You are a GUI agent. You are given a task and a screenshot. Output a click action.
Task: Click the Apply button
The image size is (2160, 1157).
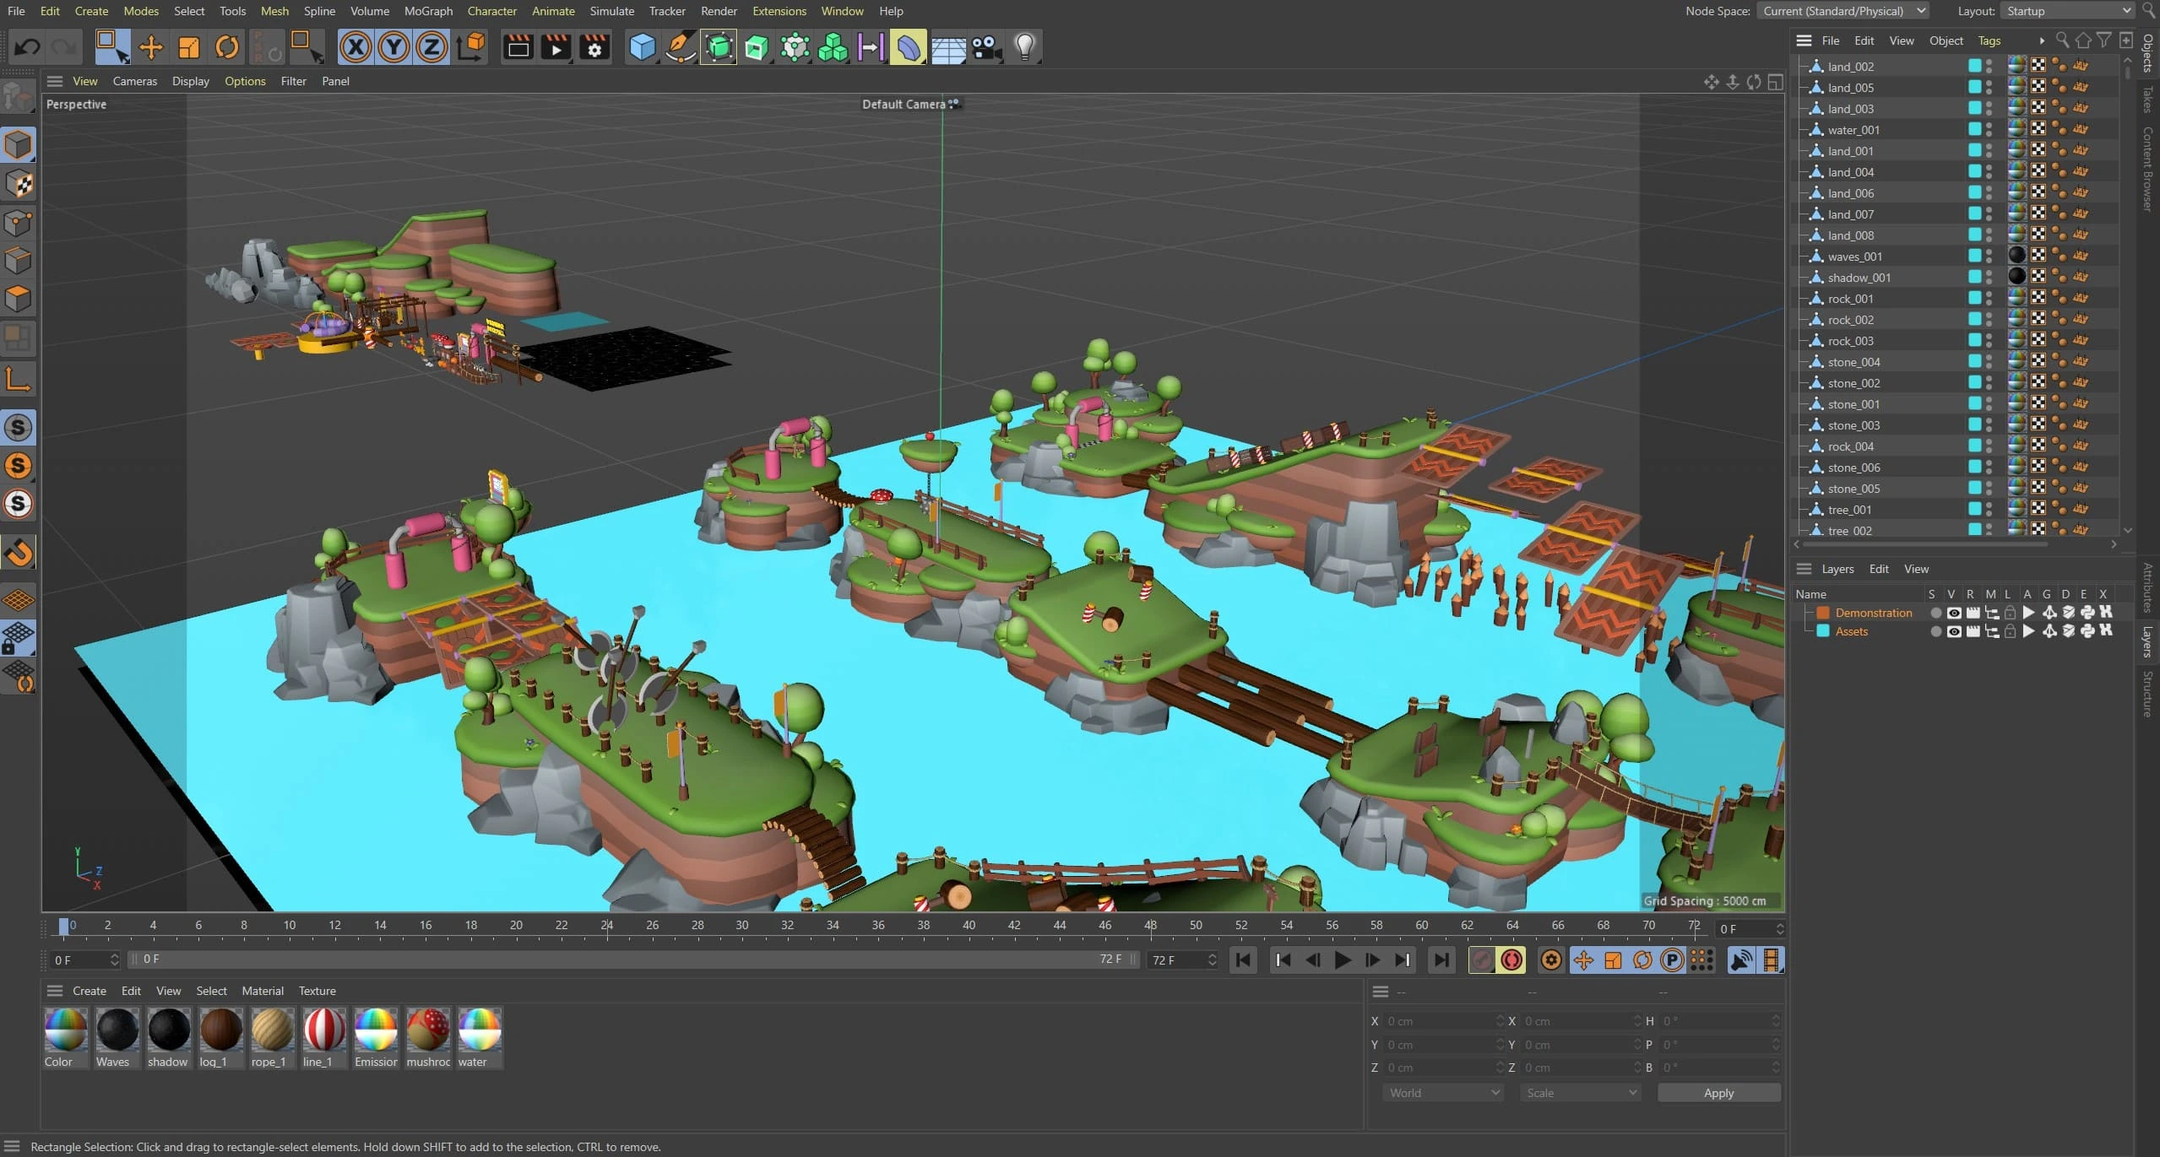[x=1718, y=1093]
